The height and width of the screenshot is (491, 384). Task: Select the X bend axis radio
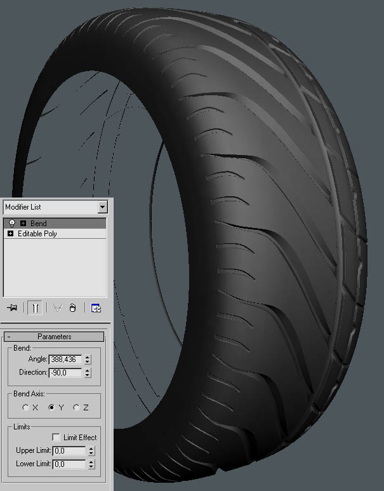25,407
